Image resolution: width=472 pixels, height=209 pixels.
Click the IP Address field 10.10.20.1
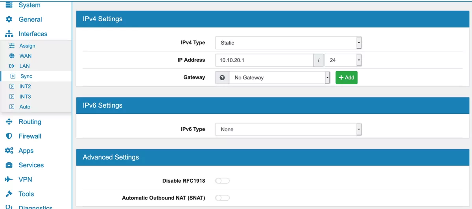point(264,60)
